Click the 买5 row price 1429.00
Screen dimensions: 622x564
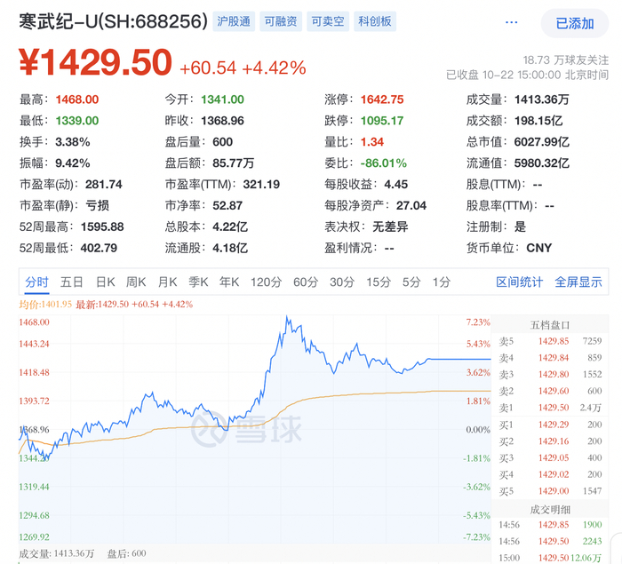point(554,491)
